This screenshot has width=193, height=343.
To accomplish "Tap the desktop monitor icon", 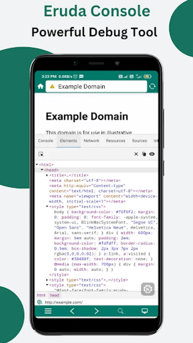I will [145, 311].
